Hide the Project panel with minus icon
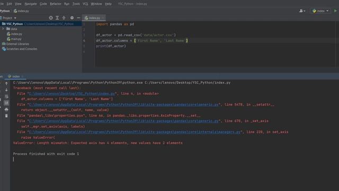Image resolution: width=339 pixels, height=191 pixels. [x=78, y=18]
